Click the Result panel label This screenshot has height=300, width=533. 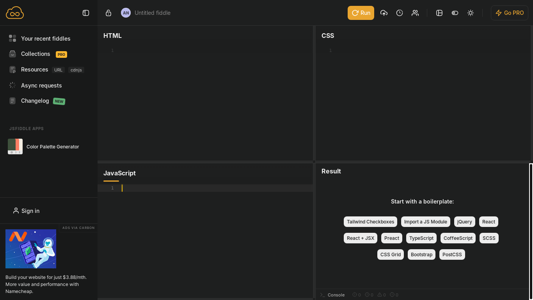[331, 171]
